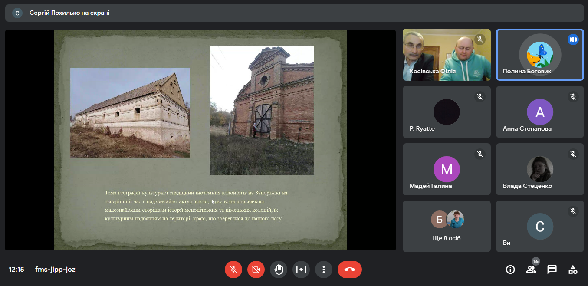This screenshot has width=588, height=286.
Task: Raise hand using the hand icon
Action: click(x=278, y=270)
